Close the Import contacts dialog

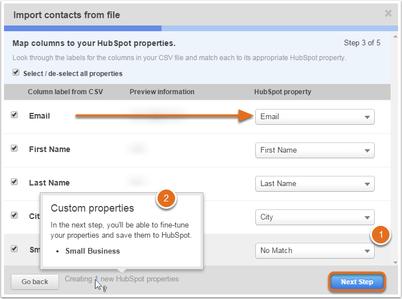pos(388,13)
